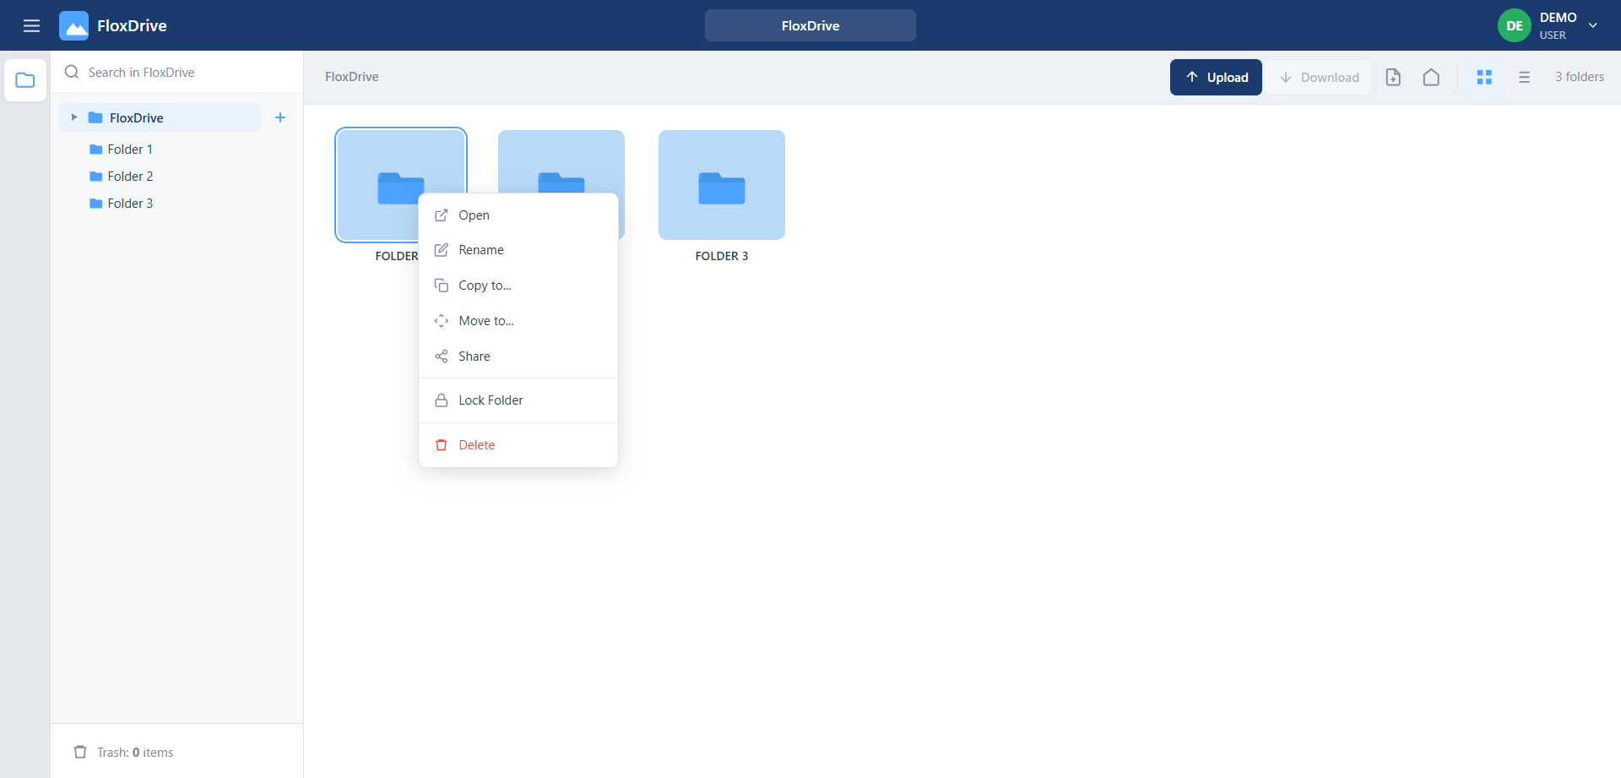Switch to list view
This screenshot has width=1621, height=778.
click(1524, 77)
